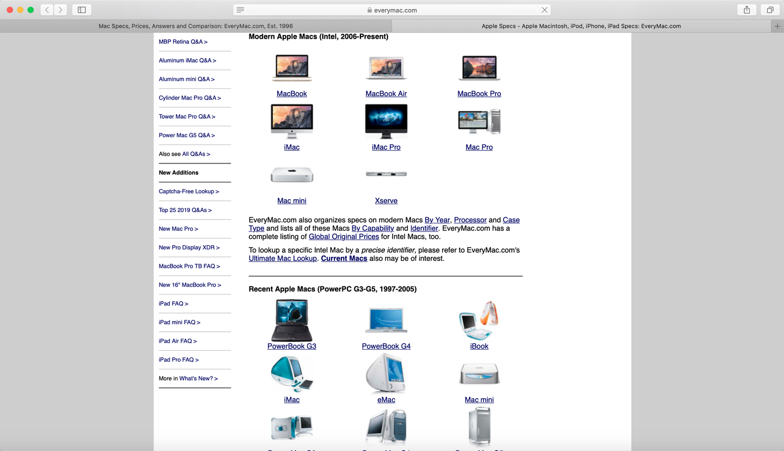Go back with Safari's back arrow
Screen dimensions: 784x451
pos(47,10)
